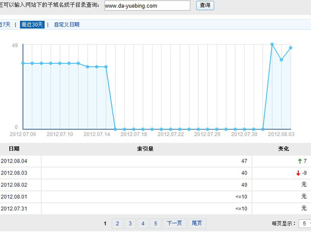Click the red down arrow icon

298,173
